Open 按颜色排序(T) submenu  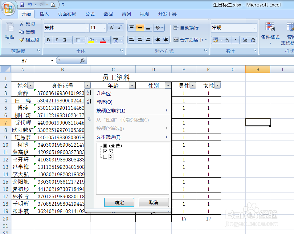pyautogui.click(x=128, y=111)
